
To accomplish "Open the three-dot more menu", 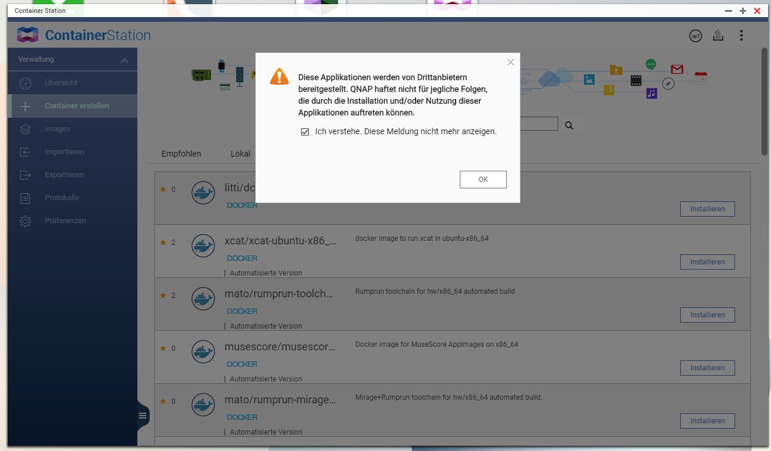I will [x=742, y=36].
